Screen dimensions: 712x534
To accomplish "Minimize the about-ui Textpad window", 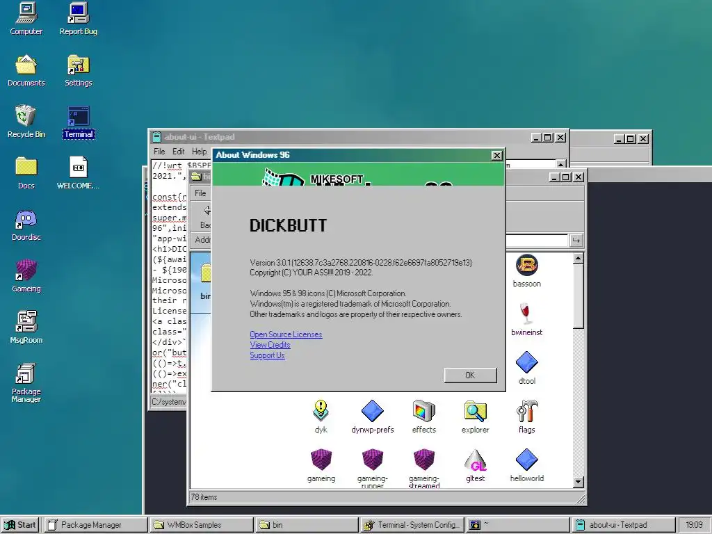I will click(536, 138).
